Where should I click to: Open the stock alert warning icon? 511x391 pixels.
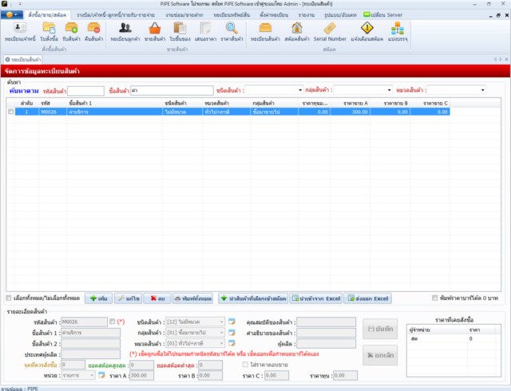[x=367, y=32]
